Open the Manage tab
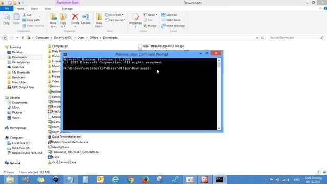This screenshot has width=327, height=184. coord(67,9)
